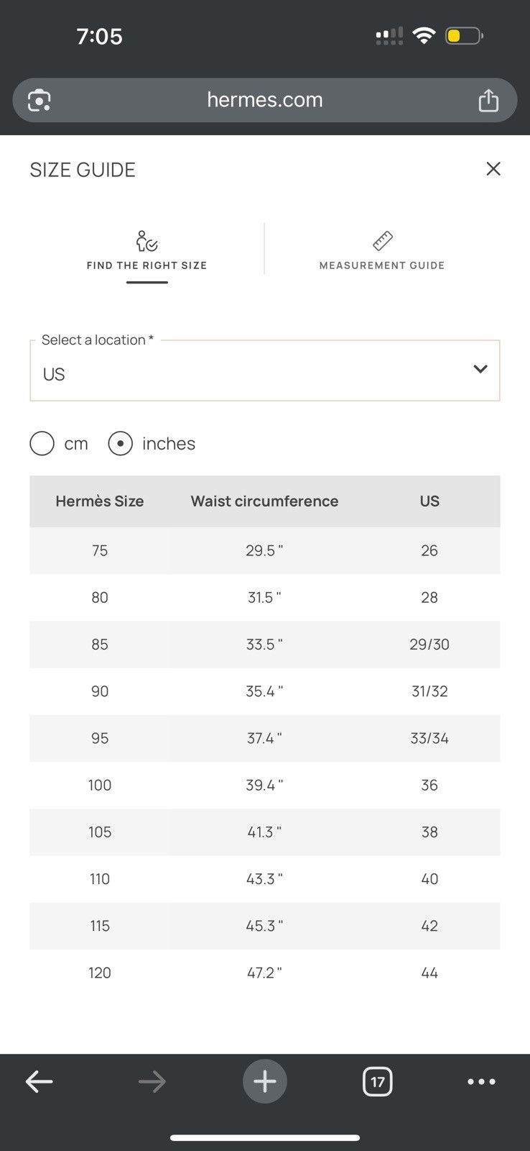Select the inches unit radio button
The image size is (530, 1151).
pyautogui.click(x=120, y=444)
